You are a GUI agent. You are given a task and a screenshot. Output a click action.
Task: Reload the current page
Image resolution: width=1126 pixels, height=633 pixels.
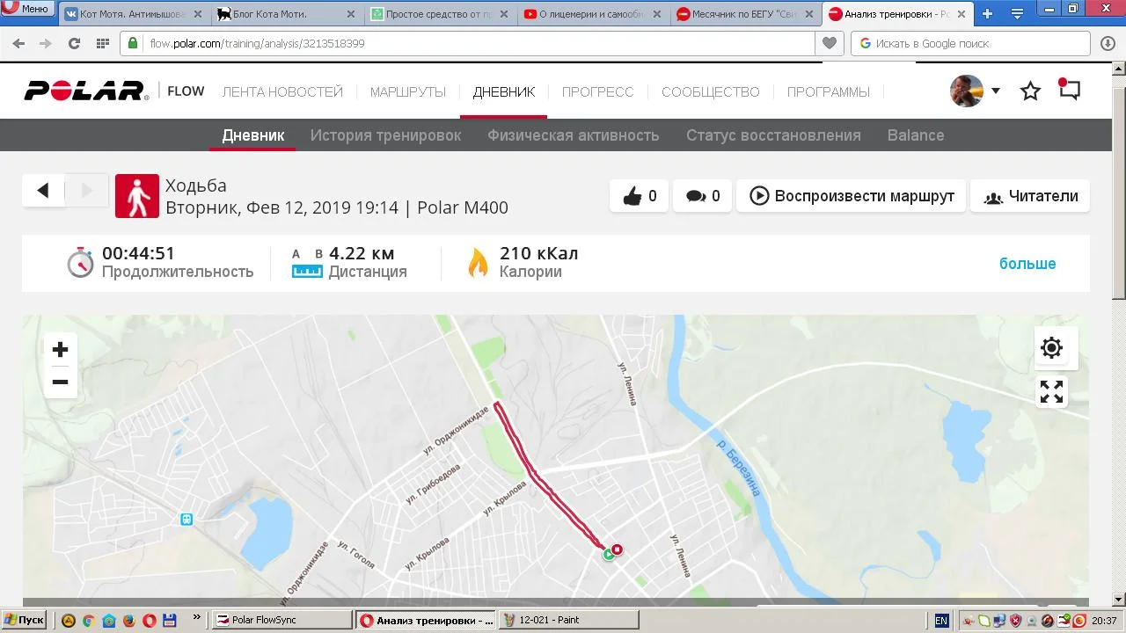click(74, 43)
